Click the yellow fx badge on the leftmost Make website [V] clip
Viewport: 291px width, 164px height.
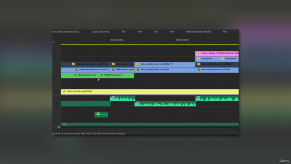point(73,64)
